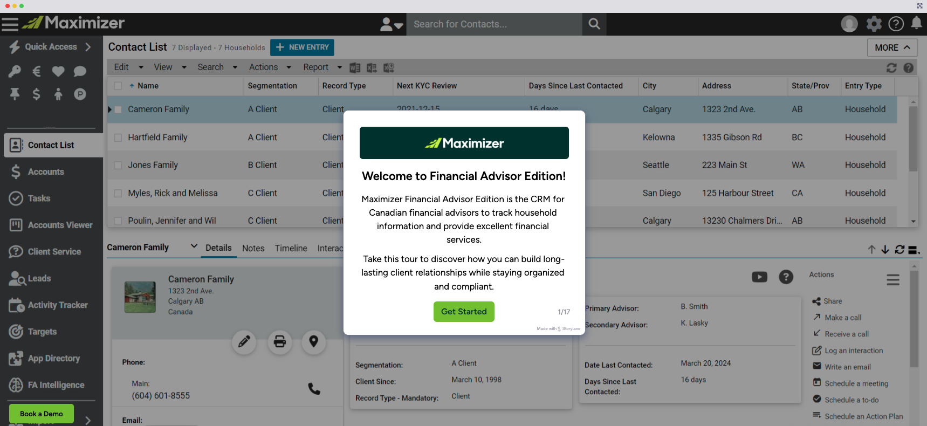This screenshot has height=426, width=927.
Task: Open the Search dropdown menu
Action: [x=217, y=67]
